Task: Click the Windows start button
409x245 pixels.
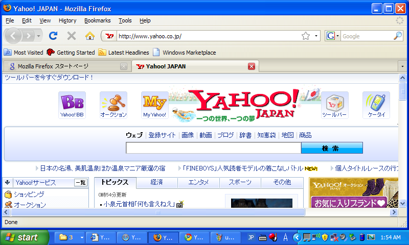Action: tap(24, 237)
